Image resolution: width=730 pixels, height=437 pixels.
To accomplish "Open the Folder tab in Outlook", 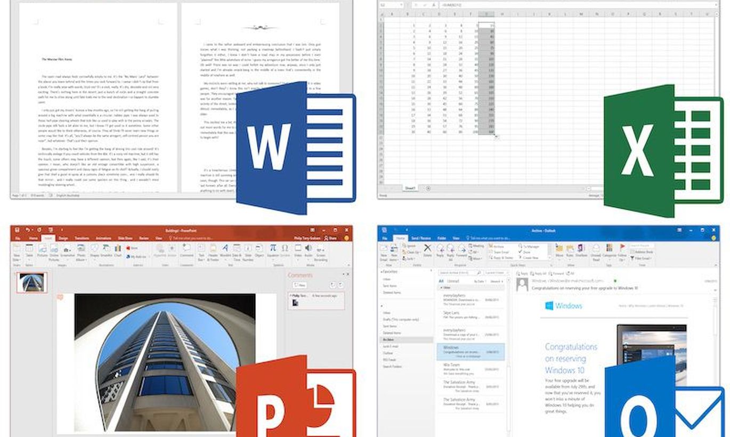I will point(442,238).
